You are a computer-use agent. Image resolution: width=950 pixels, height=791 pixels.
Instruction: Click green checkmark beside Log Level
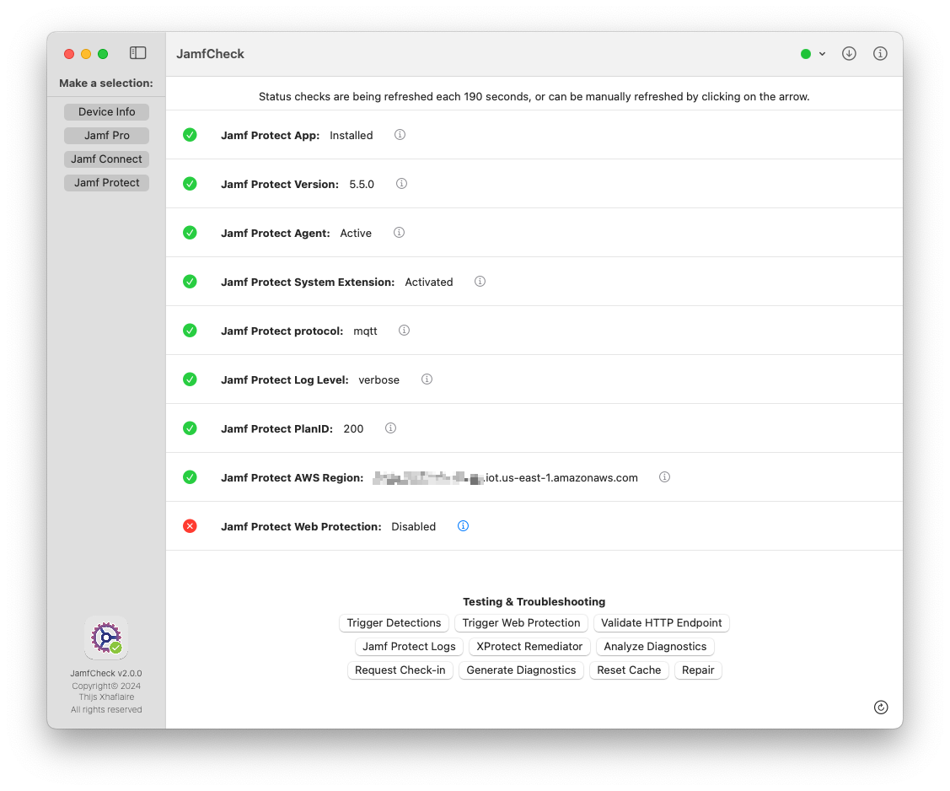[x=190, y=379]
